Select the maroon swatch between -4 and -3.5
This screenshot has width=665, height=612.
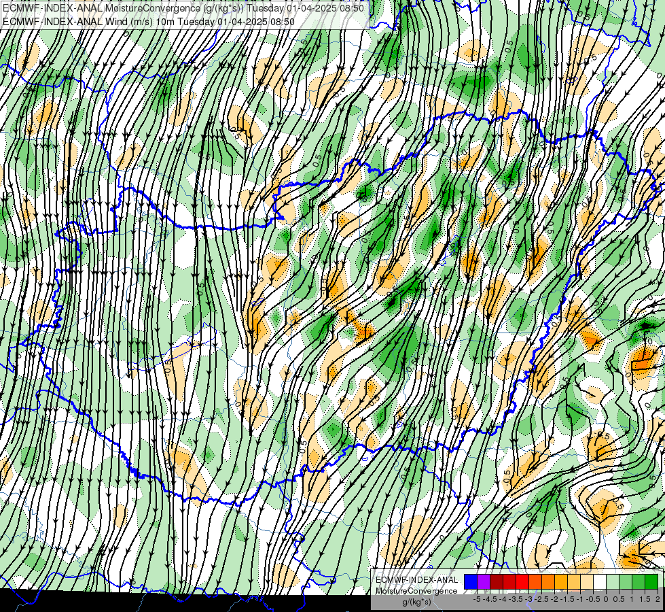click(497, 582)
